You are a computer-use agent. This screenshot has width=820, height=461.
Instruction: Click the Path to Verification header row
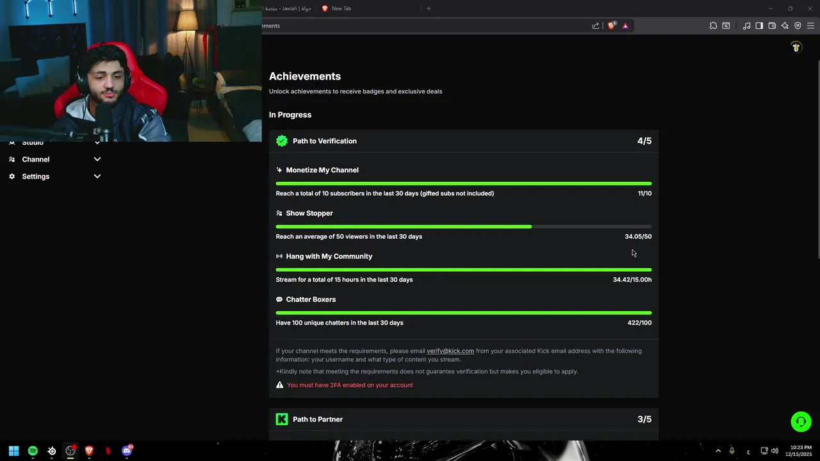(x=464, y=141)
